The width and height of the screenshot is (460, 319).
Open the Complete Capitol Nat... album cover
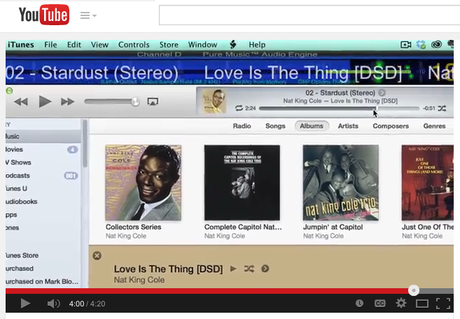(242, 183)
